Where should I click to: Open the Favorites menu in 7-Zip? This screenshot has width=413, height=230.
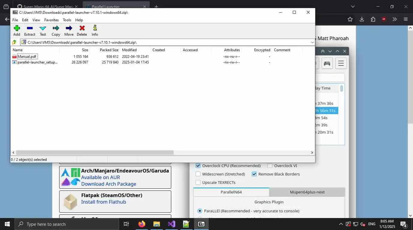pos(51,20)
